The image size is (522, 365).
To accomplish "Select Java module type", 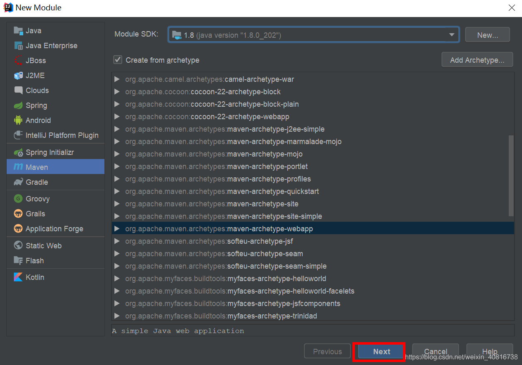I will (56, 31).
